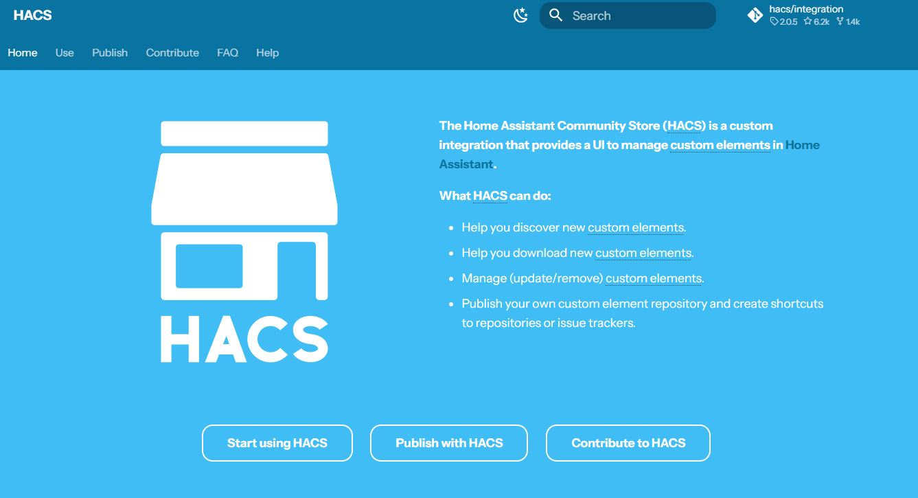This screenshot has width=918, height=498.
Task: Toggle dark mode with the moon icon
Action: [520, 14]
